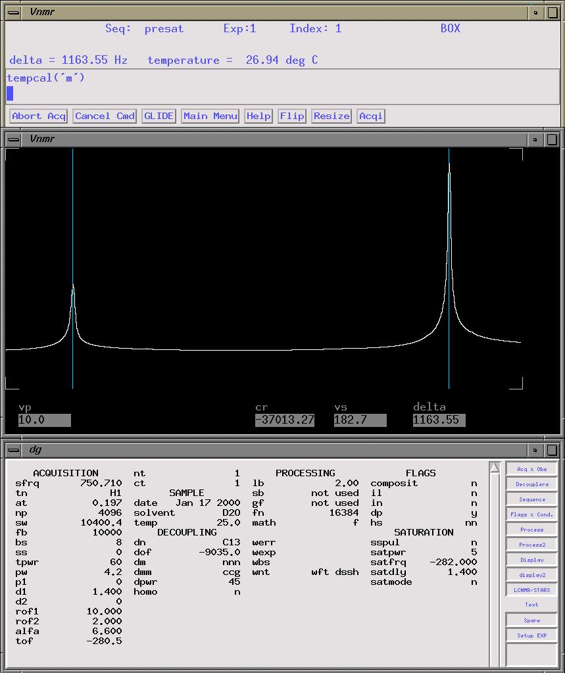Open the Help menu button
The image size is (565, 673).
click(x=258, y=116)
